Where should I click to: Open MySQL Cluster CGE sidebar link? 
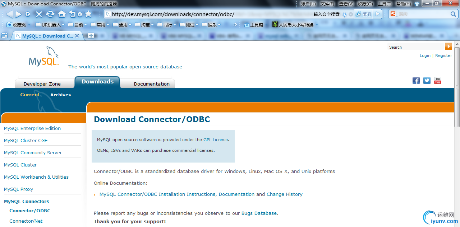pyautogui.click(x=26, y=140)
